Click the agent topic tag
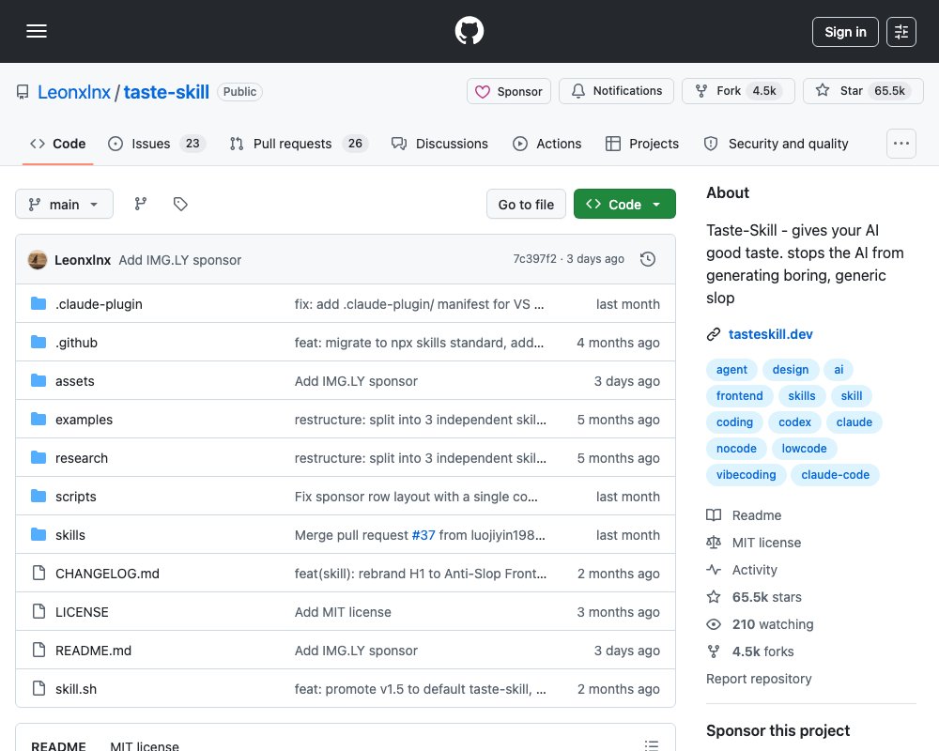The height and width of the screenshot is (751, 939). pyautogui.click(x=731, y=370)
